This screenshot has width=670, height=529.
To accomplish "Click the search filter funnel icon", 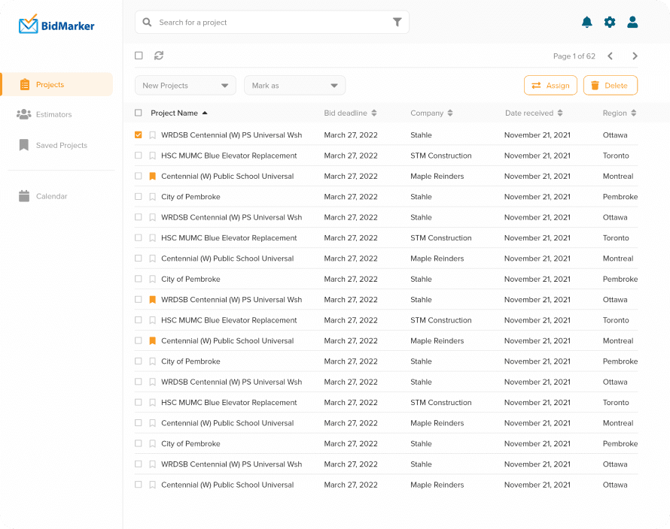I will click(397, 23).
